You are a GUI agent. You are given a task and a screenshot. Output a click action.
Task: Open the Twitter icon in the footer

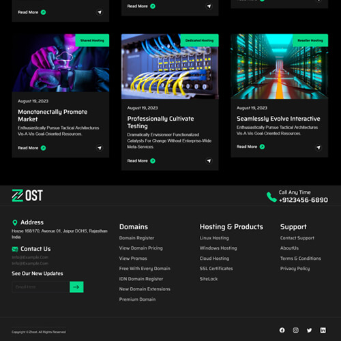(309, 330)
